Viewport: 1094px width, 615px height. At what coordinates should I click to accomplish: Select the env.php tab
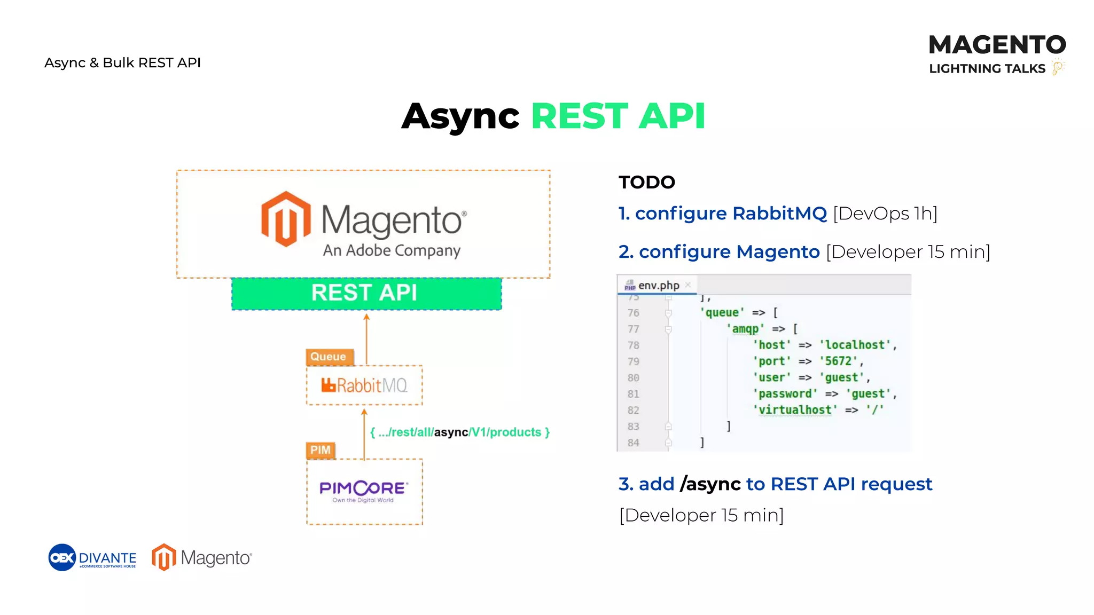[x=658, y=285]
